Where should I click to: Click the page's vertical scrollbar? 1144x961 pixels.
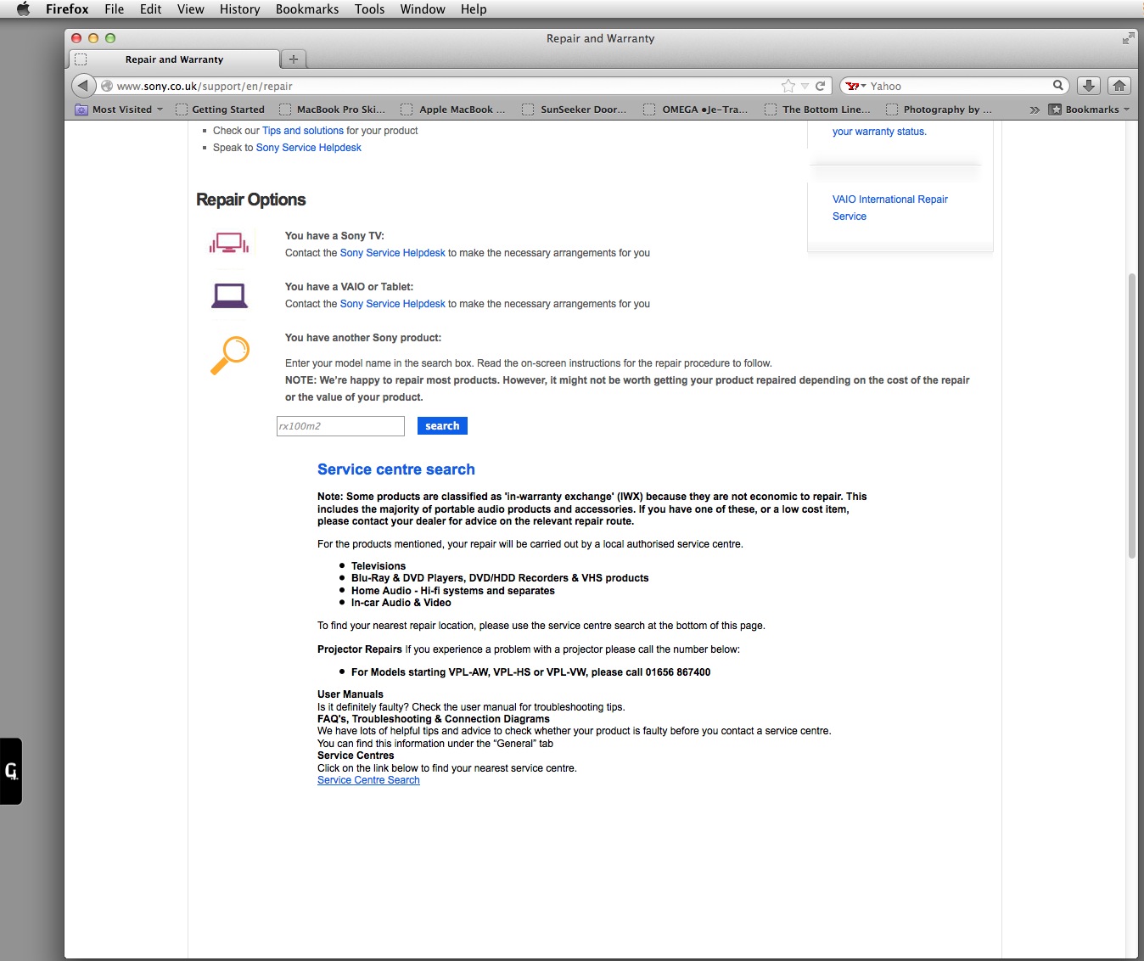point(1131,416)
